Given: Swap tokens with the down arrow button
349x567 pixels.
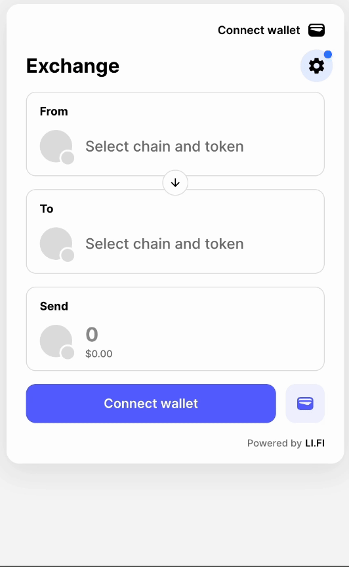Looking at the screenshot, I should tap(175, 182).
